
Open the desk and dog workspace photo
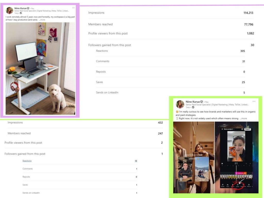click(40, 68)
